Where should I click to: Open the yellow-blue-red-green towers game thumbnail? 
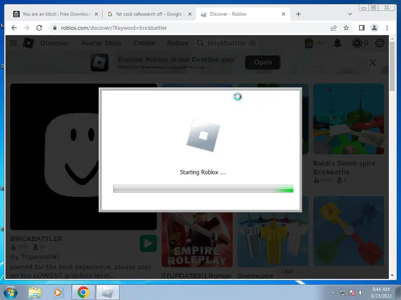coord(349,230)
